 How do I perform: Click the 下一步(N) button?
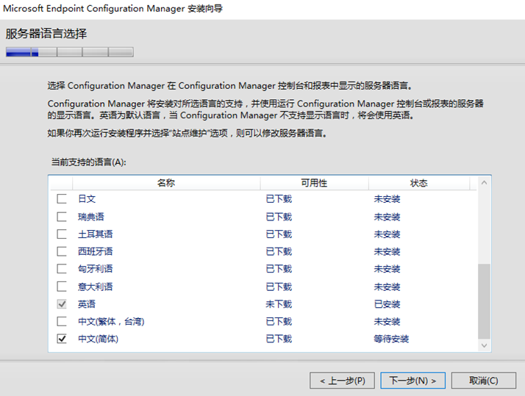pos(413,381)
